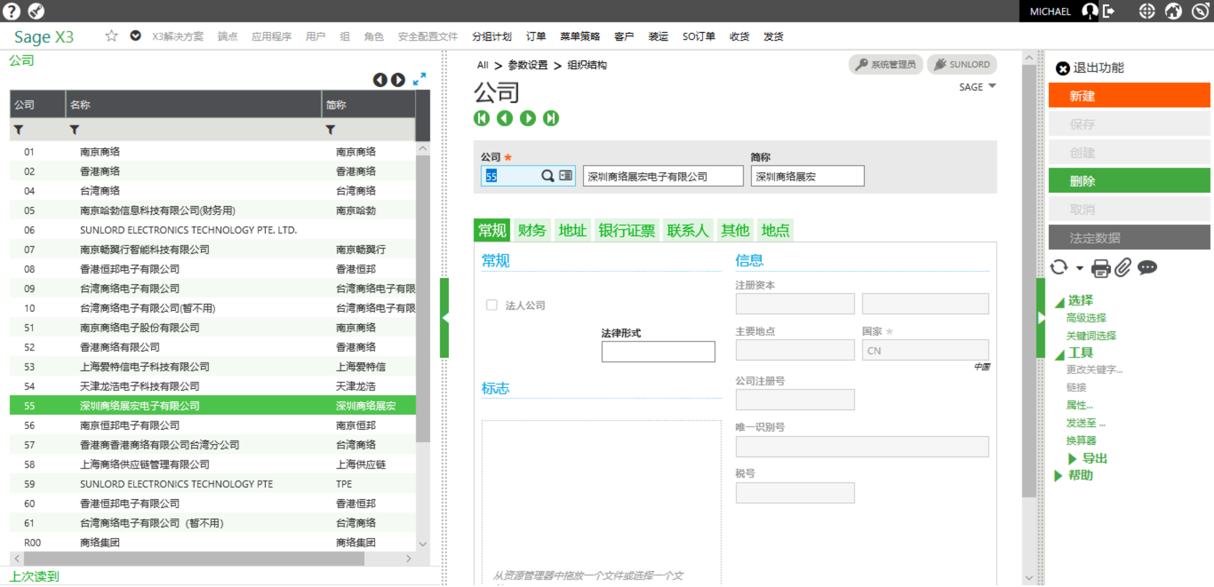Collapse the left list panel handle
The image size is (1214, 587).
444,318
